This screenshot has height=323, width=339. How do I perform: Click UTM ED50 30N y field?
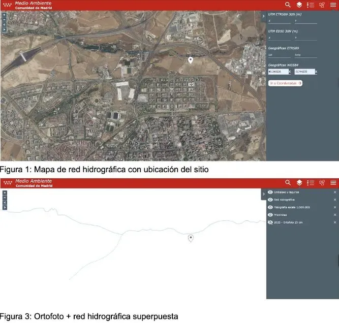tap(306, 38)
